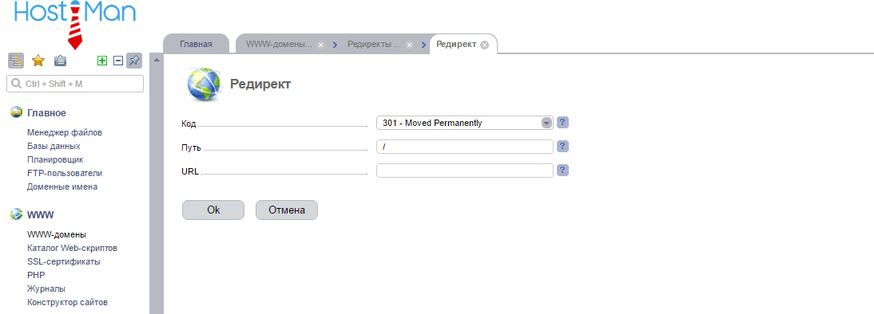Collapse all menu sections with minus icon
This screenshot has height=314, width=874.
118,61
